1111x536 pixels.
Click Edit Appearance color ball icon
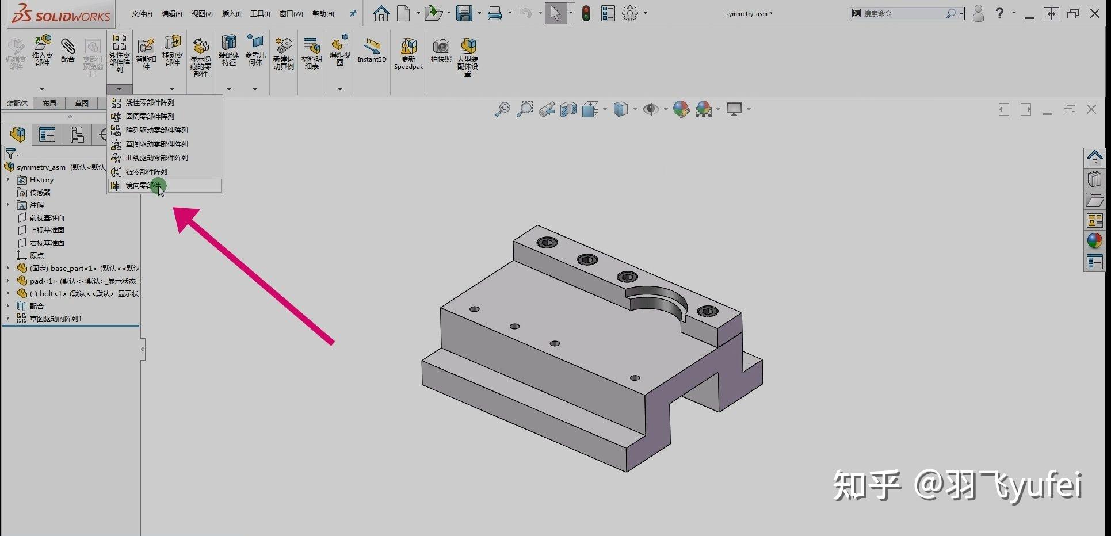(x=681, y=109)
